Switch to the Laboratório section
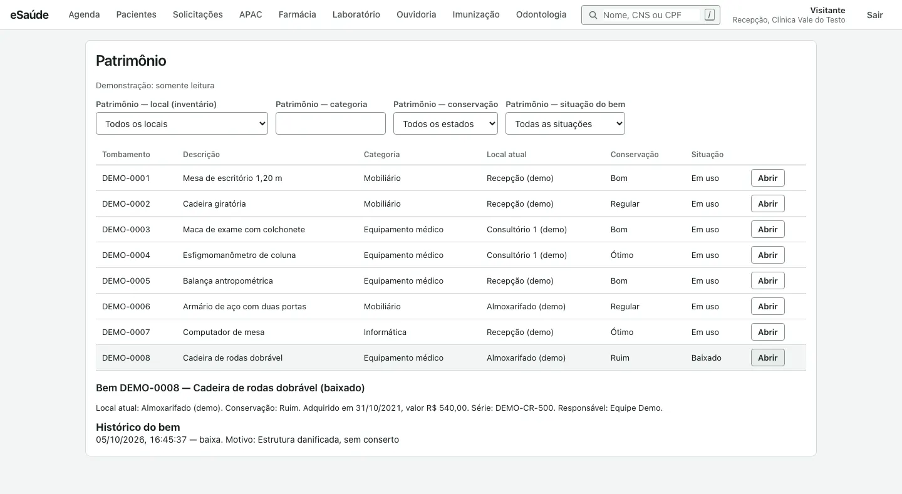This screenshot has height=494, width=902. [x=356, y=14]
